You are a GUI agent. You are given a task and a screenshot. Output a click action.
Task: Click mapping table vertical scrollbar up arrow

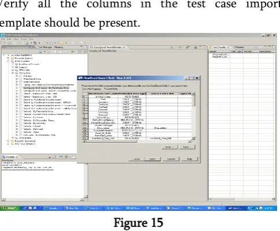(193, 94)
